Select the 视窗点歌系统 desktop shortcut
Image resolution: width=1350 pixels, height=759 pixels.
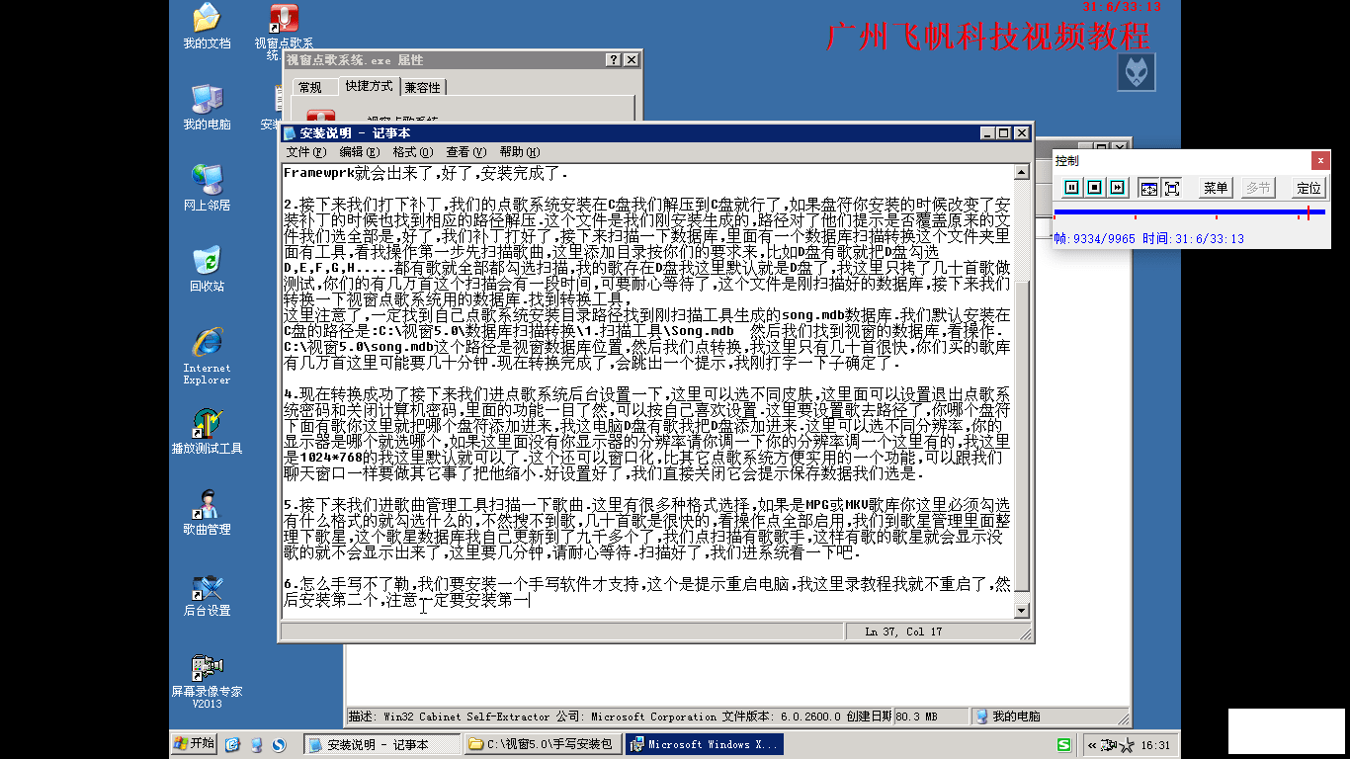(284, 30)
